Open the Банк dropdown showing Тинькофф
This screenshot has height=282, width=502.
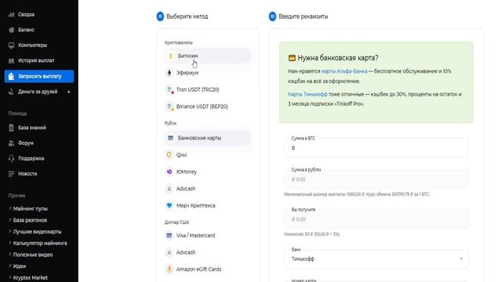pyautogui.click(x=376, y=259)
